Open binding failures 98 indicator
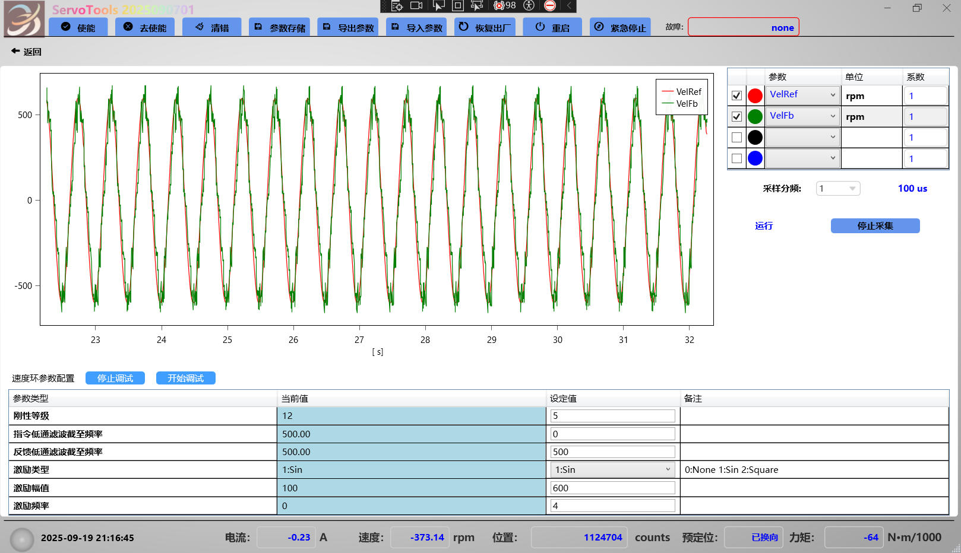This screenshot has width=961, height=553. (505, 6)
